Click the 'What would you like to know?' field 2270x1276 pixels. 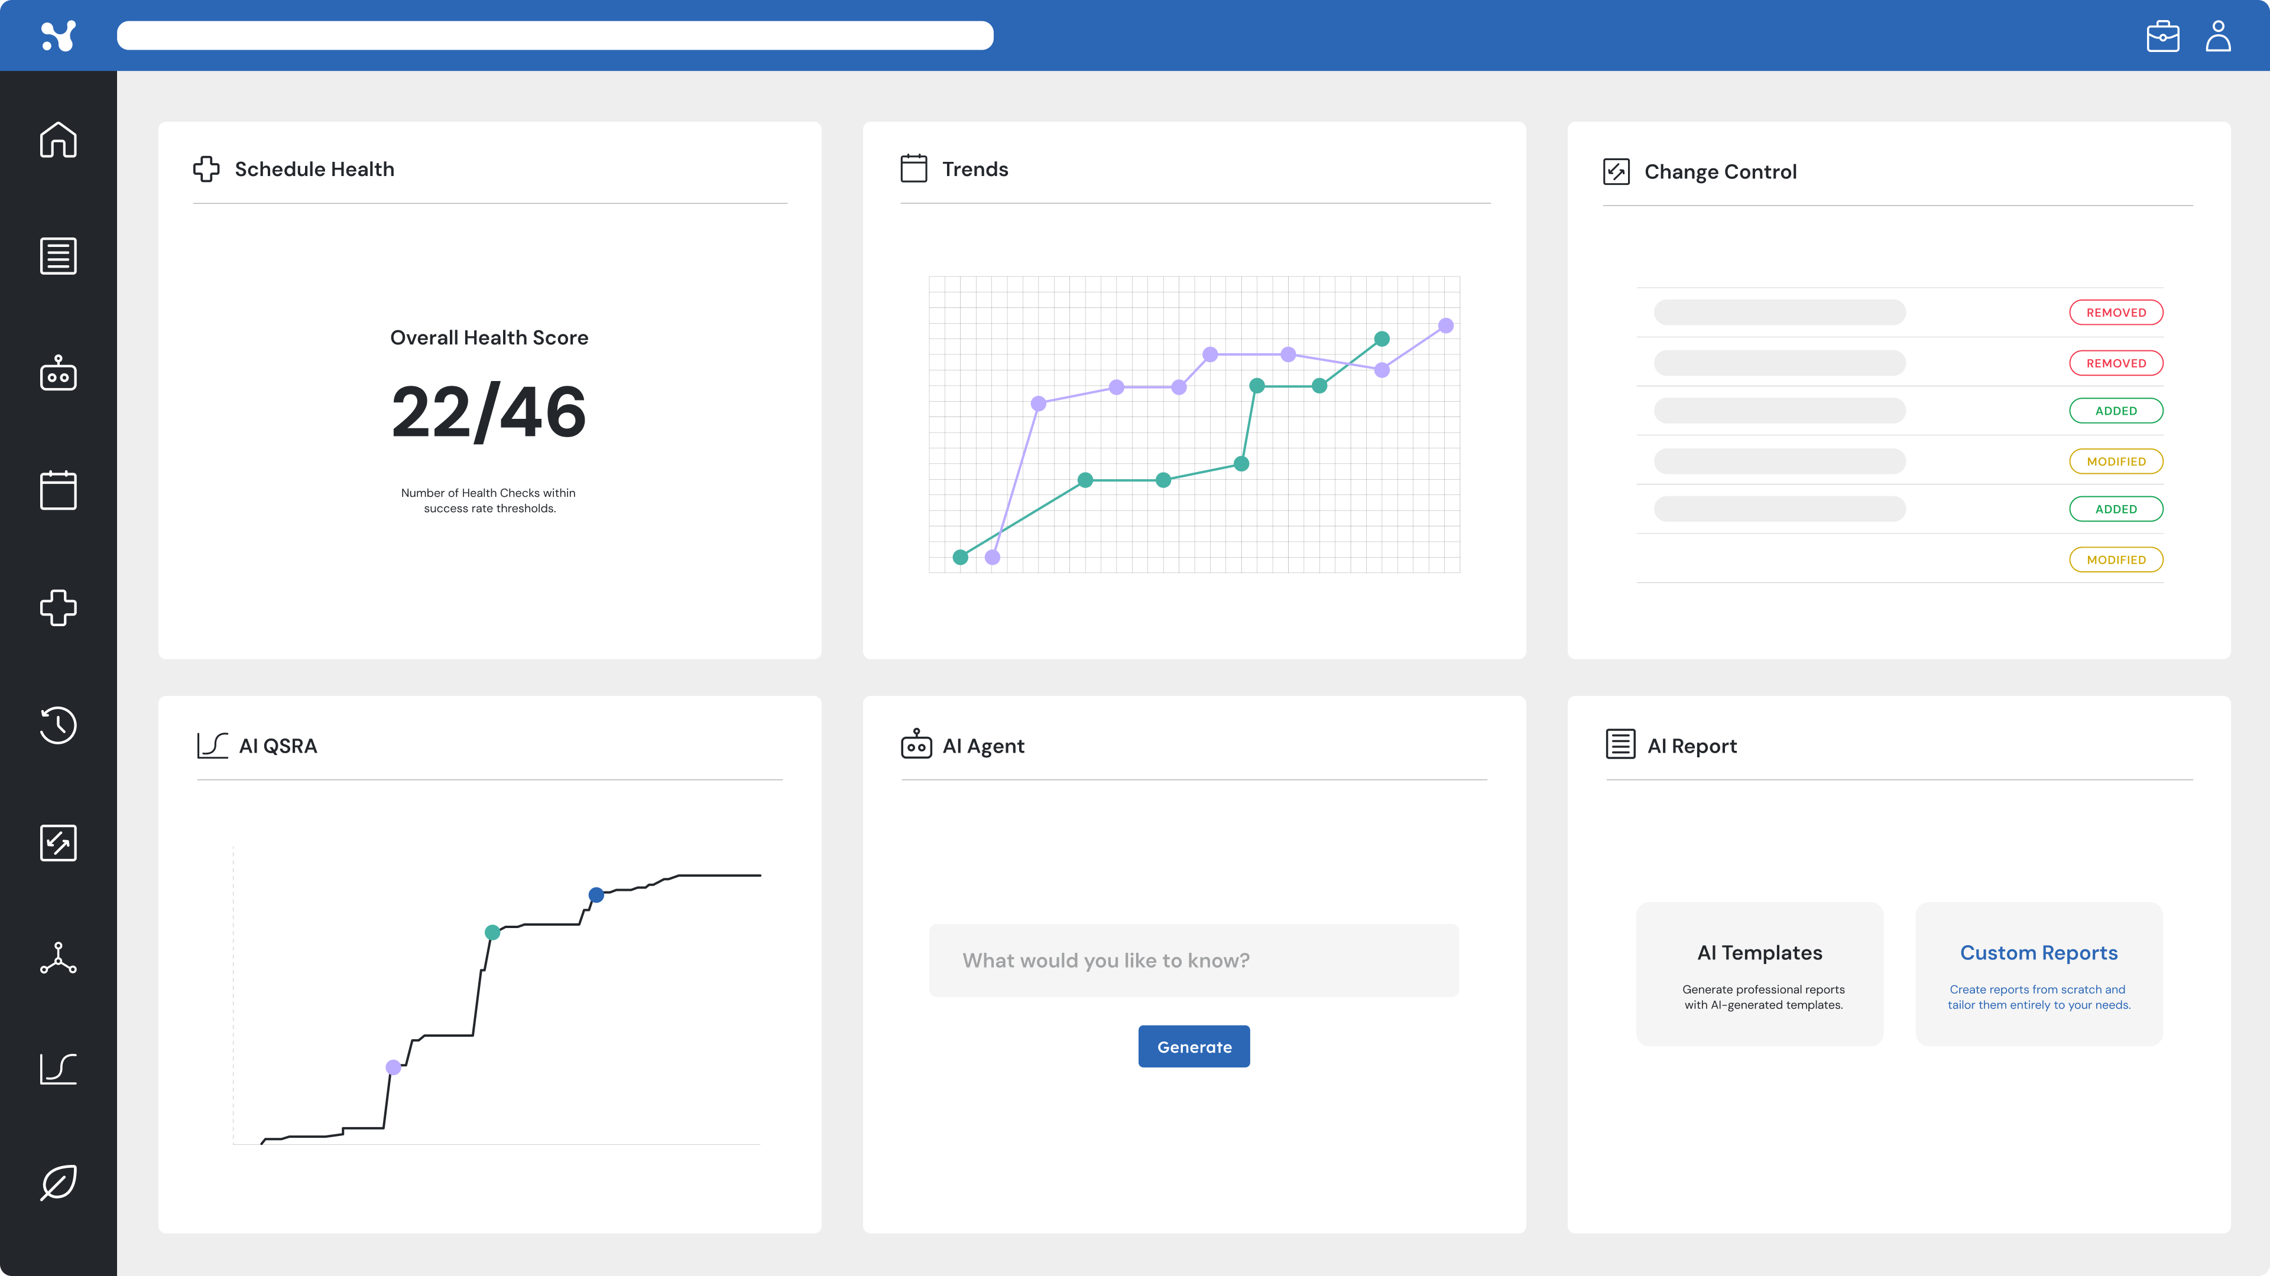click(1193, 960)
